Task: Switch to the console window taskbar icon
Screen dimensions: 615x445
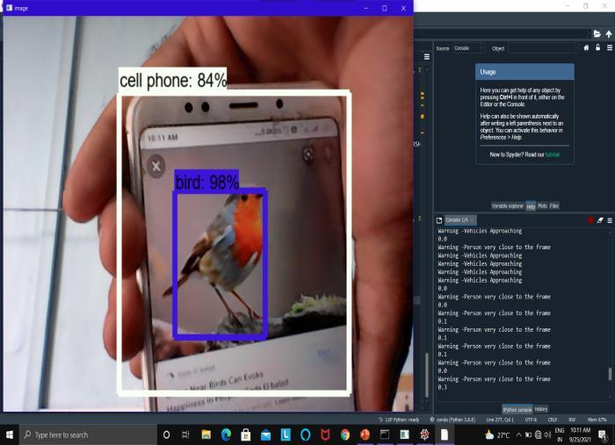Action: (385, 434)
